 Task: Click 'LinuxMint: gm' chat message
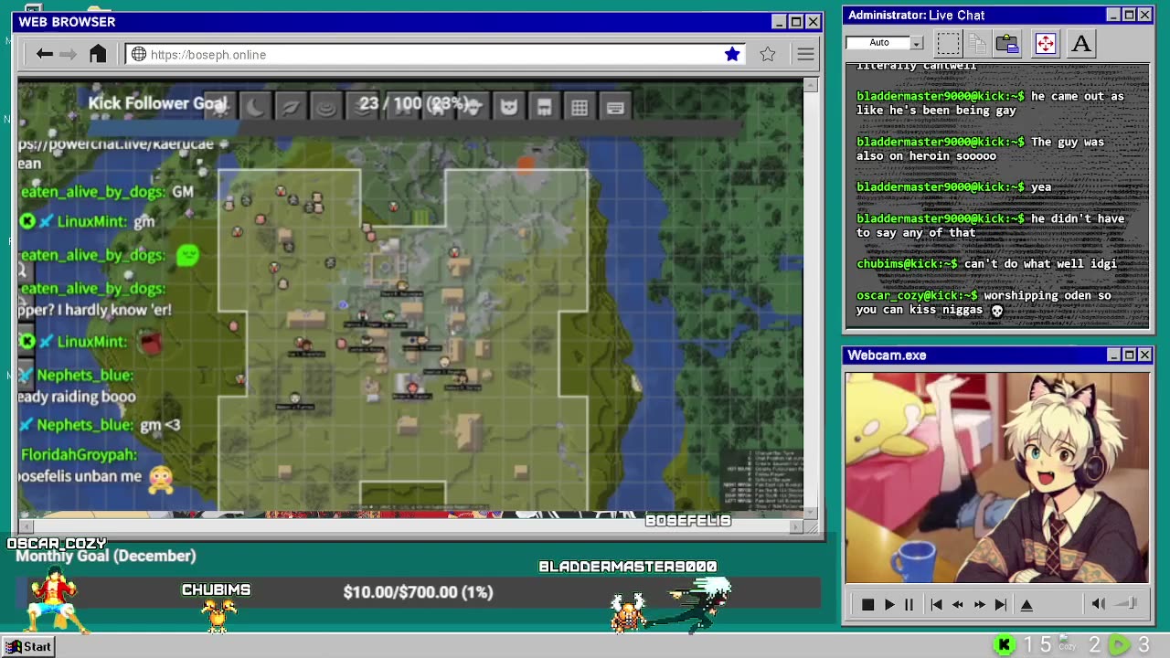point(88,221)
